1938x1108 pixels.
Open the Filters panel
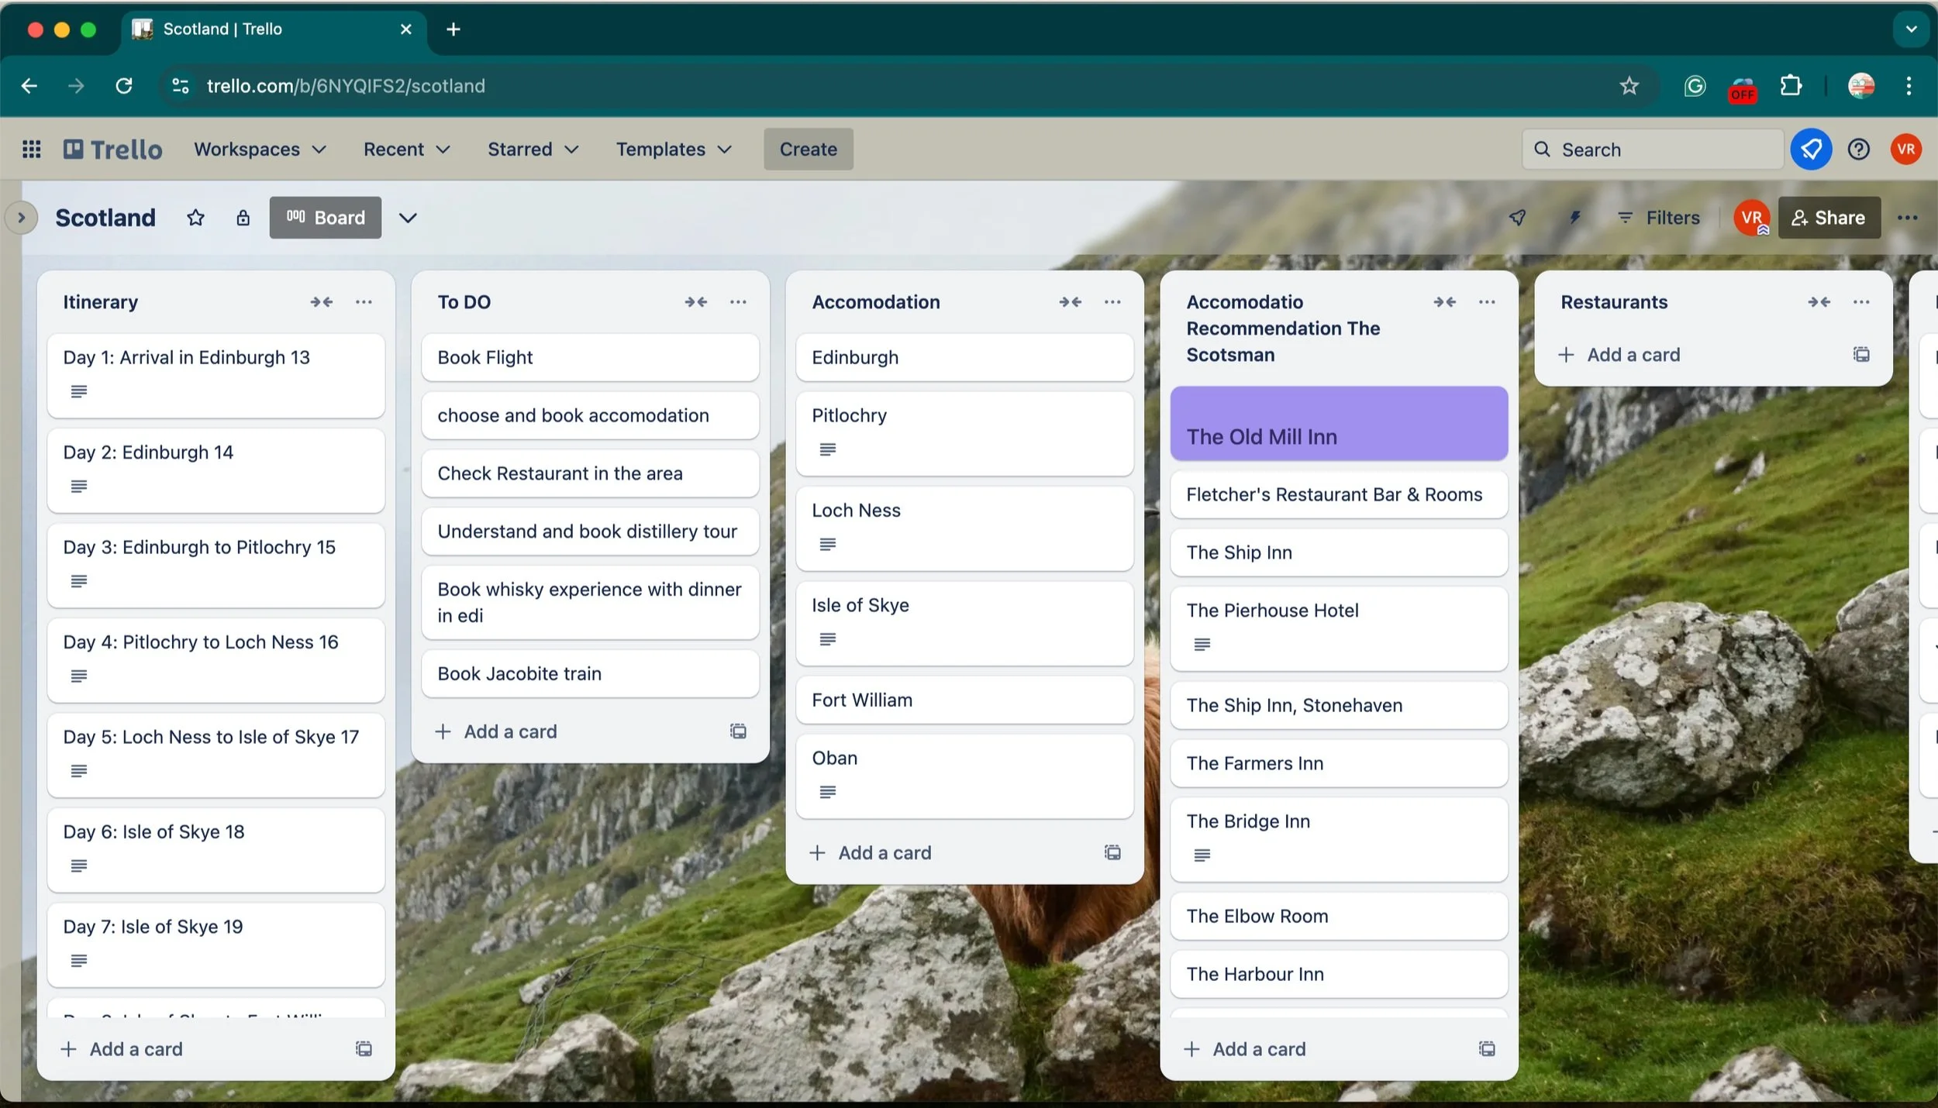(x=1659, y=218)
